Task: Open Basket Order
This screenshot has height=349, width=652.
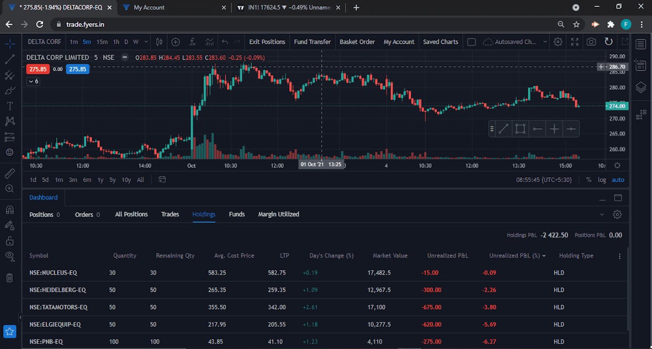Action: click(357, 42)
